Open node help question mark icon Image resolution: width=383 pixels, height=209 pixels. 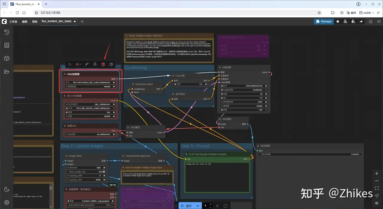111,64
